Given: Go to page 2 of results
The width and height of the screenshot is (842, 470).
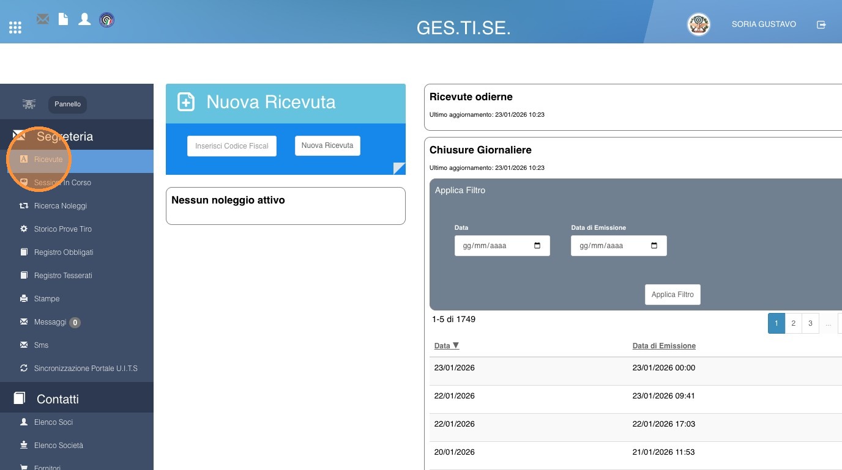Looking at the screenshot, I should click(x=794, y=323).
